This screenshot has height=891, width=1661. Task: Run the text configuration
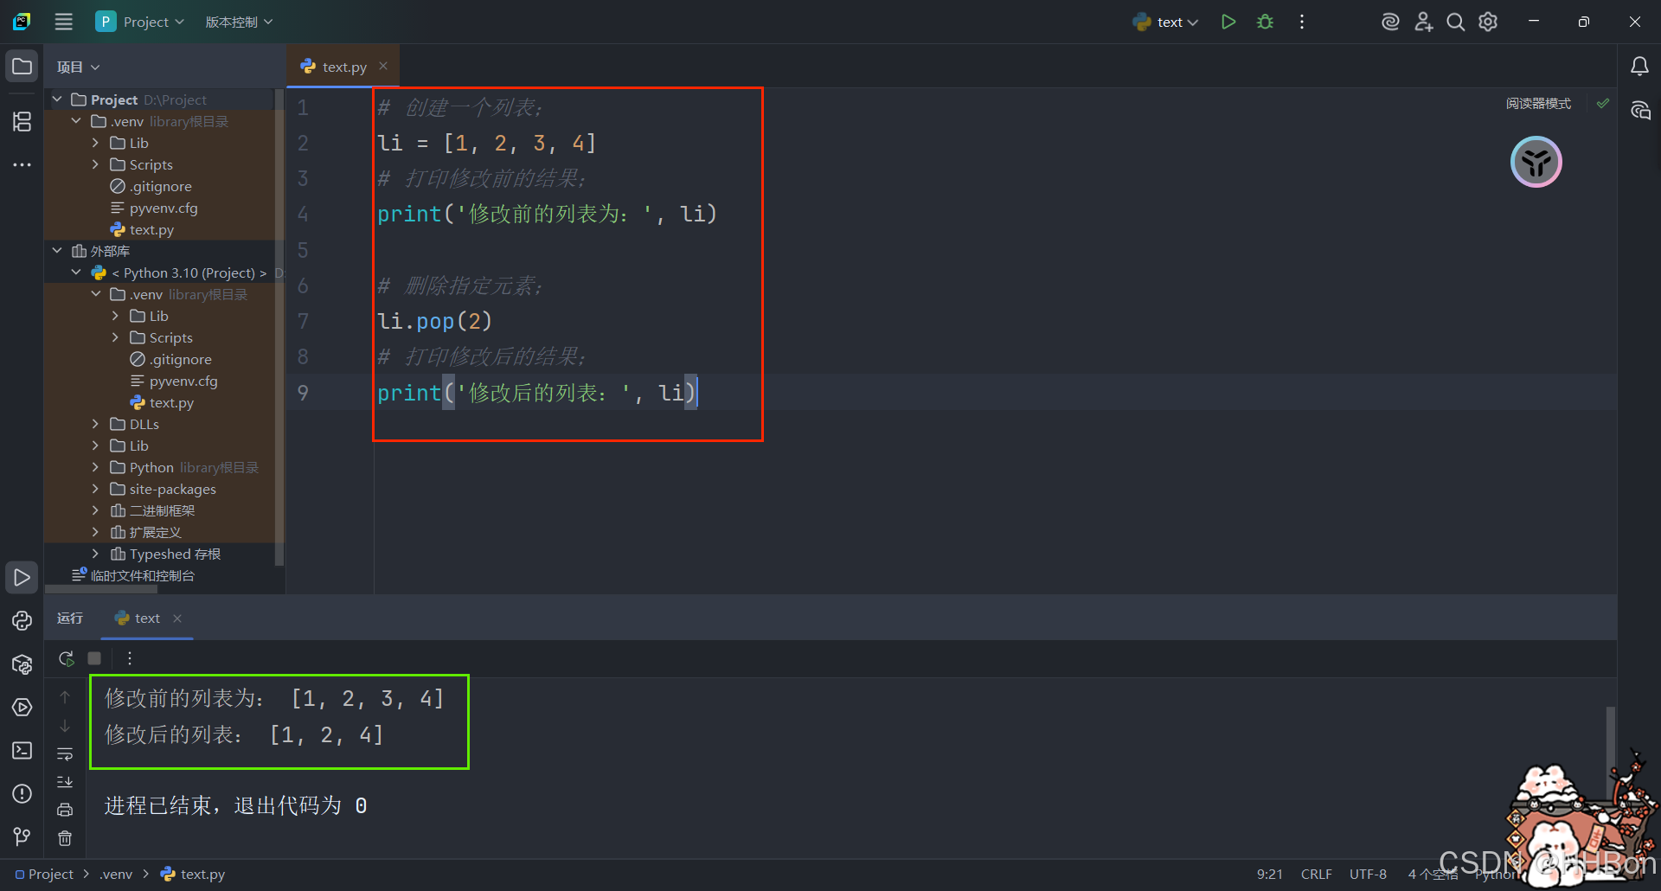(1228, 22)
